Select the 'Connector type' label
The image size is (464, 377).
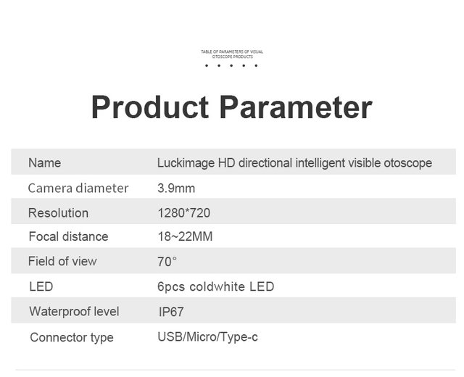click(x=72, y=338)
